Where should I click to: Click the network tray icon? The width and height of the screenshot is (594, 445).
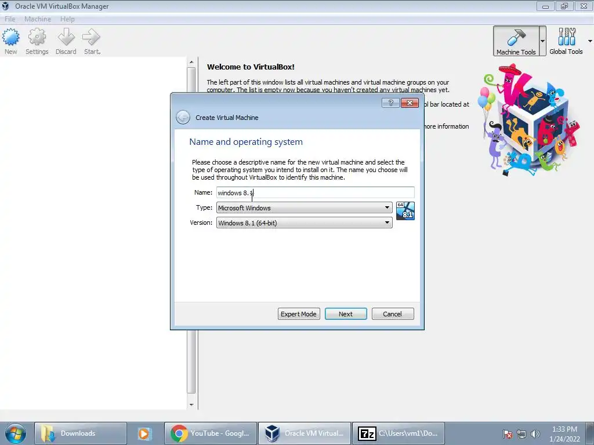521,434
